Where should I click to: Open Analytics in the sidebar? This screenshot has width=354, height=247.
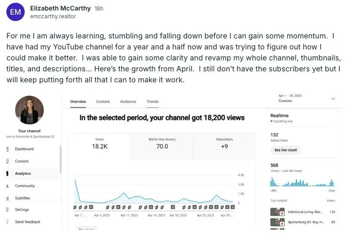23,173
